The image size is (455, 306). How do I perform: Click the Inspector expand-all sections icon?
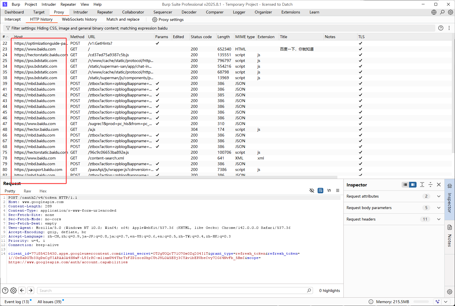422,185
